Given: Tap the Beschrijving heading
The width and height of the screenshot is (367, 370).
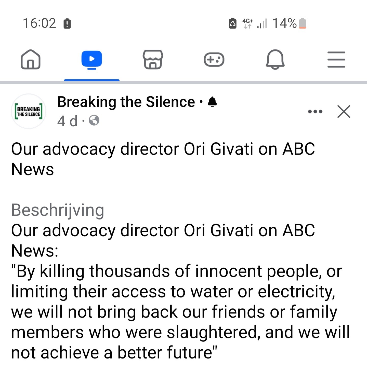Looking at the screenshot, I should 58,210.
